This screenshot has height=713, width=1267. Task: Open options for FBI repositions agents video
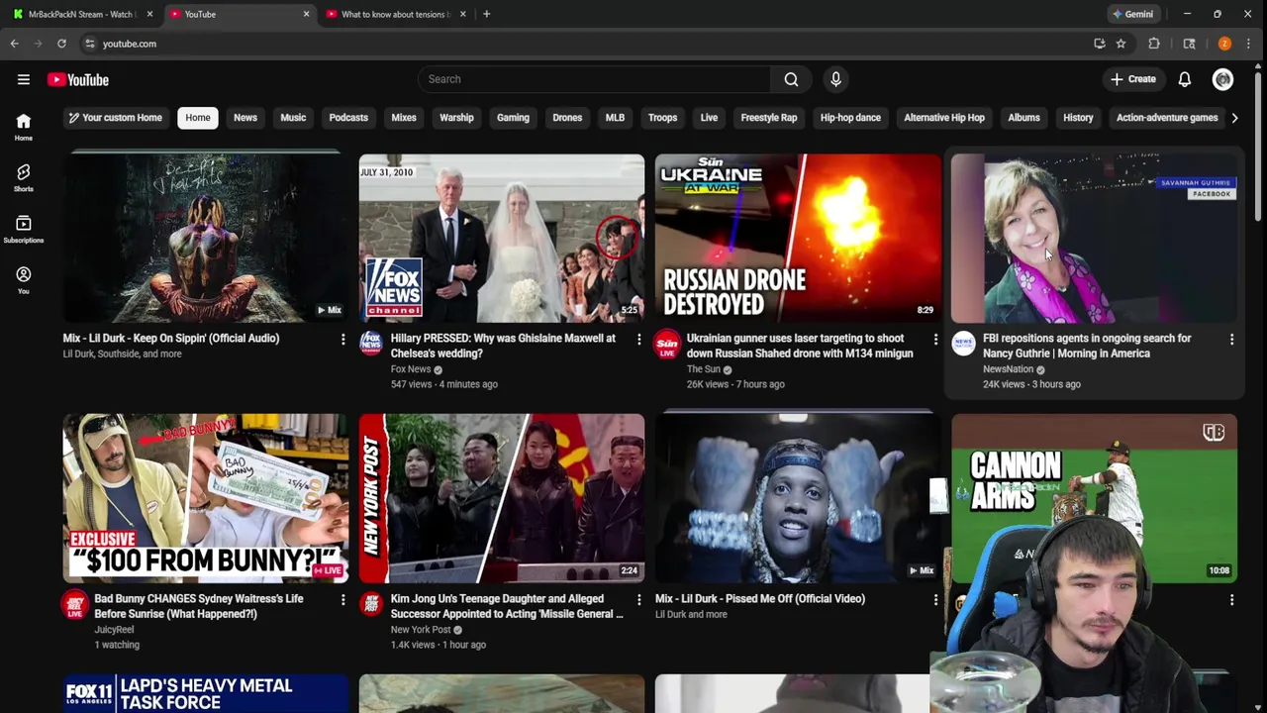1231,340
